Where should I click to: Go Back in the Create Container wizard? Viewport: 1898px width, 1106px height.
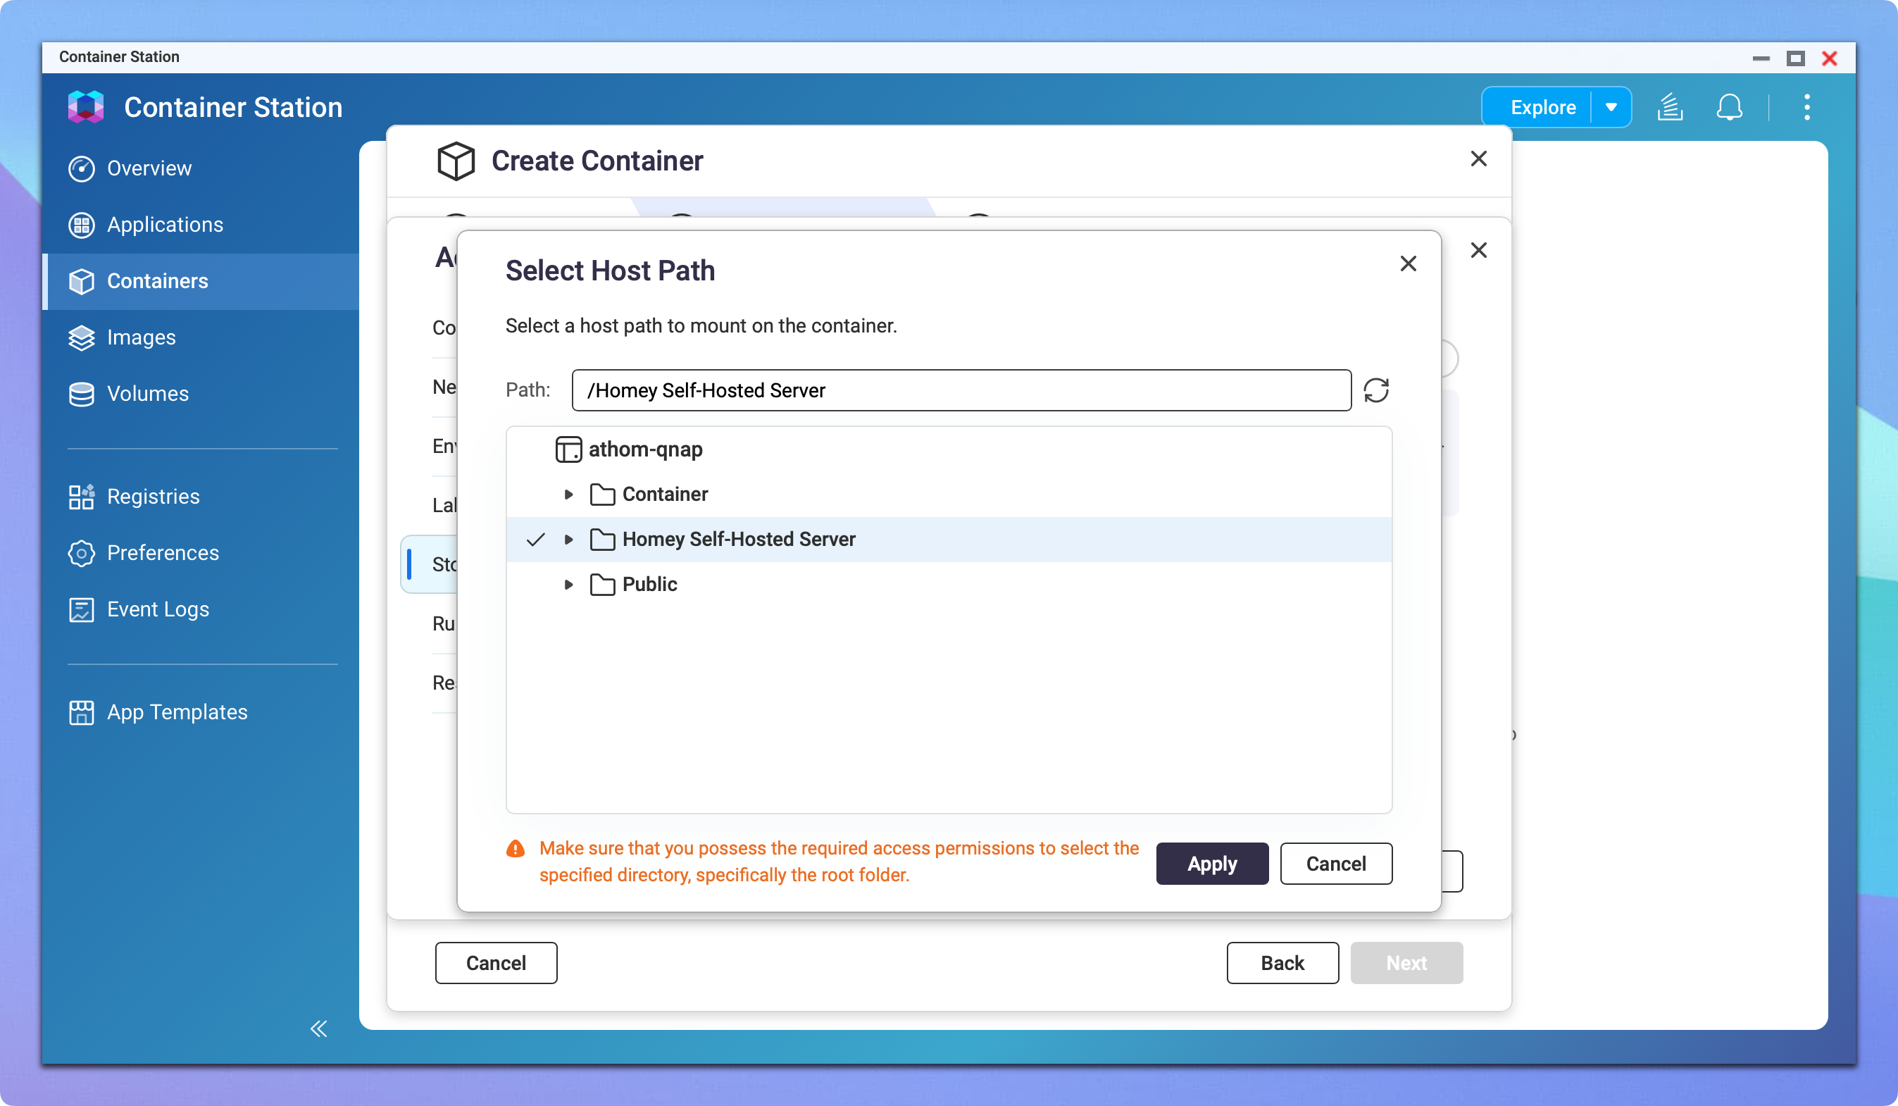click(x=1282, y=963)
